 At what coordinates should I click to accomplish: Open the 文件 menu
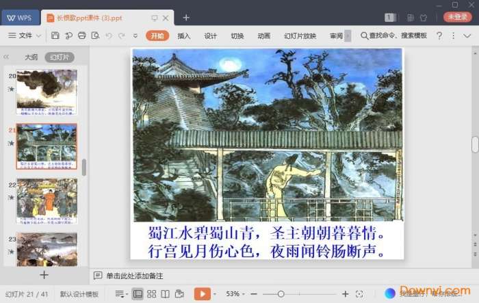20,36
